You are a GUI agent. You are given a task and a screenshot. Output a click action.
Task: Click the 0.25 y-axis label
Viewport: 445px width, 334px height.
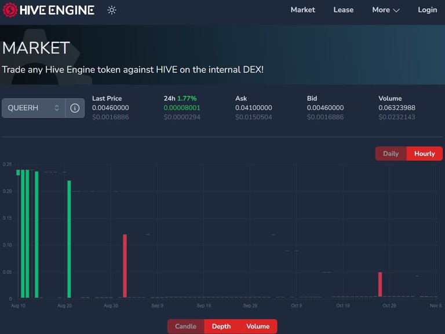click(8, 165)
